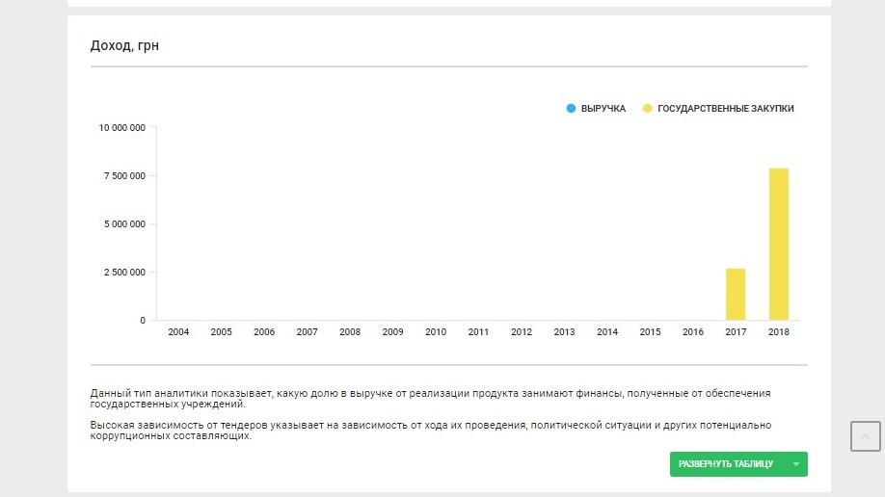Image resolution: width=885 pixels, height=497 pixels.
Task: Click the blue Выручка legend dot
Action: tap(572, 109)
